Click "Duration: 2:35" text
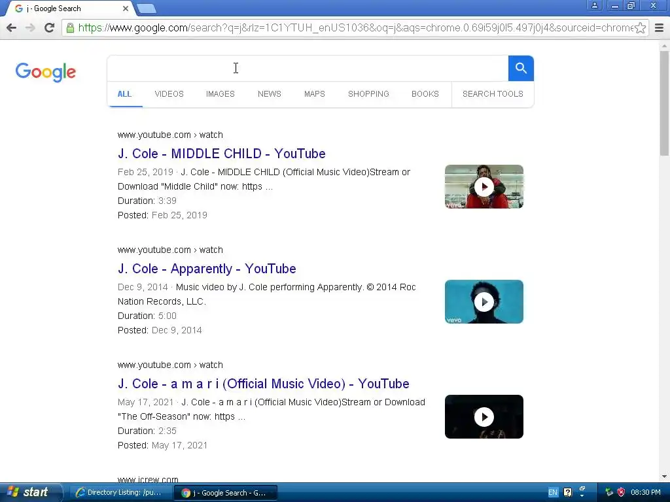Screen dimensions: 670x502 coord(147,431)
